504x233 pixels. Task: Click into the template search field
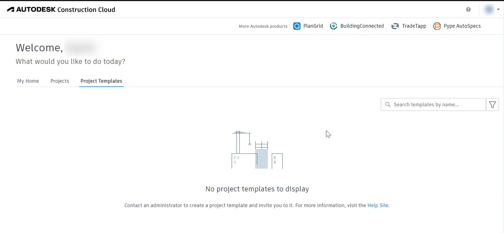[431, 104]
